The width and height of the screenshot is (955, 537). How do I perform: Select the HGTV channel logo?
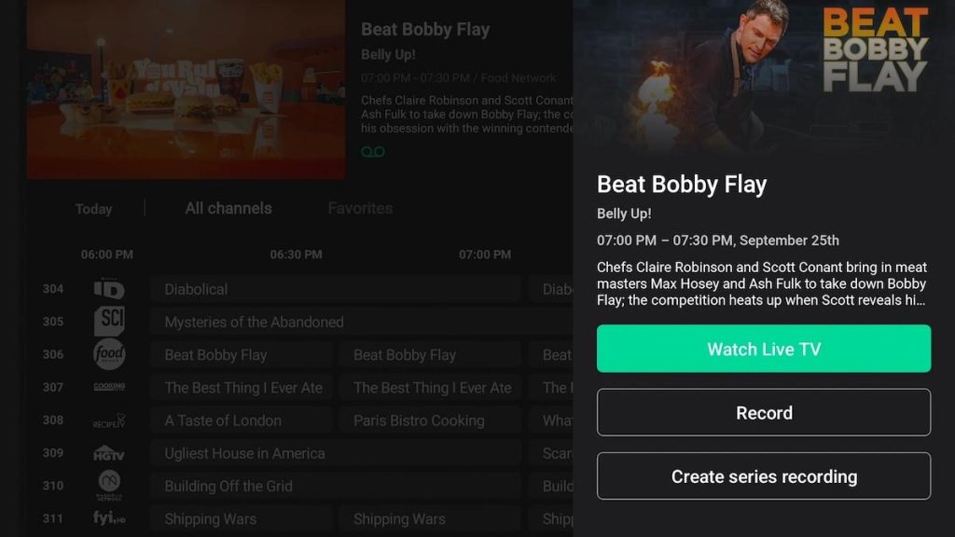(109, 453)
